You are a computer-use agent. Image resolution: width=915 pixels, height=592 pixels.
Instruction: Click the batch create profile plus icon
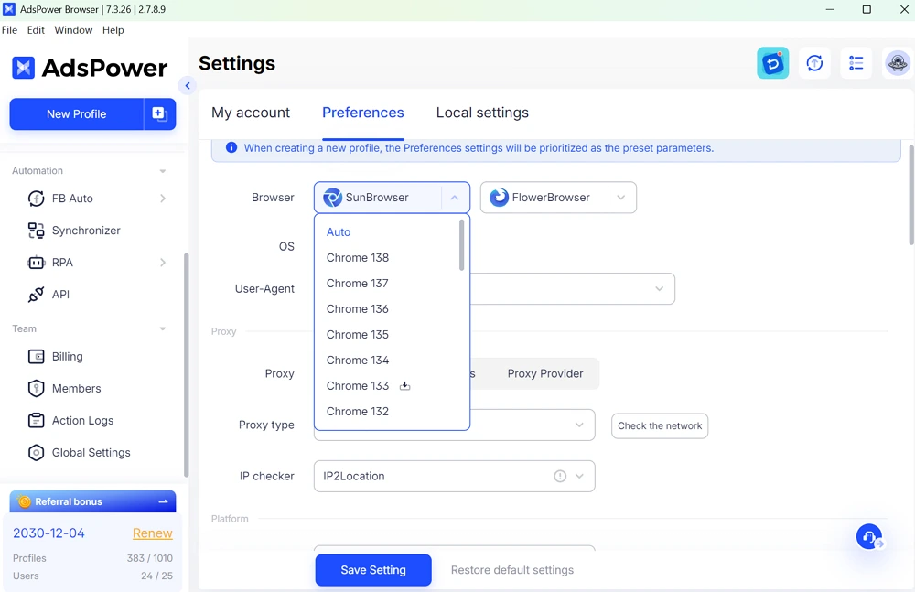[x=159, y=113]
